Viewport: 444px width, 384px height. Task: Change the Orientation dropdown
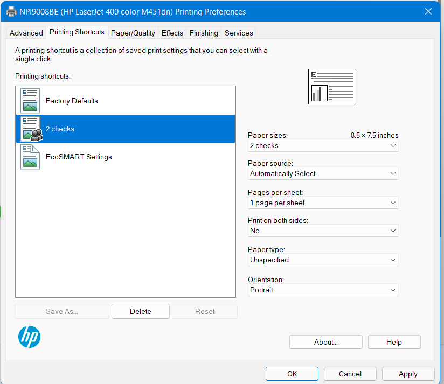[323, 290]
